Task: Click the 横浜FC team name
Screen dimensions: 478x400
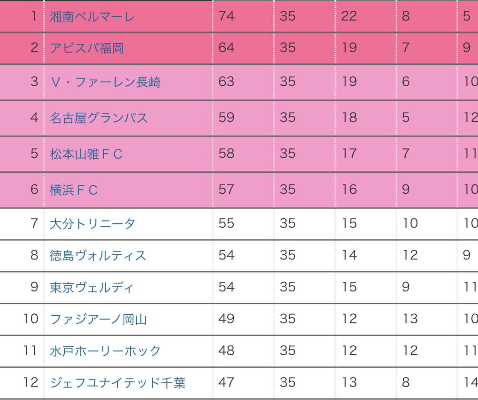Action: coord(74,190)
